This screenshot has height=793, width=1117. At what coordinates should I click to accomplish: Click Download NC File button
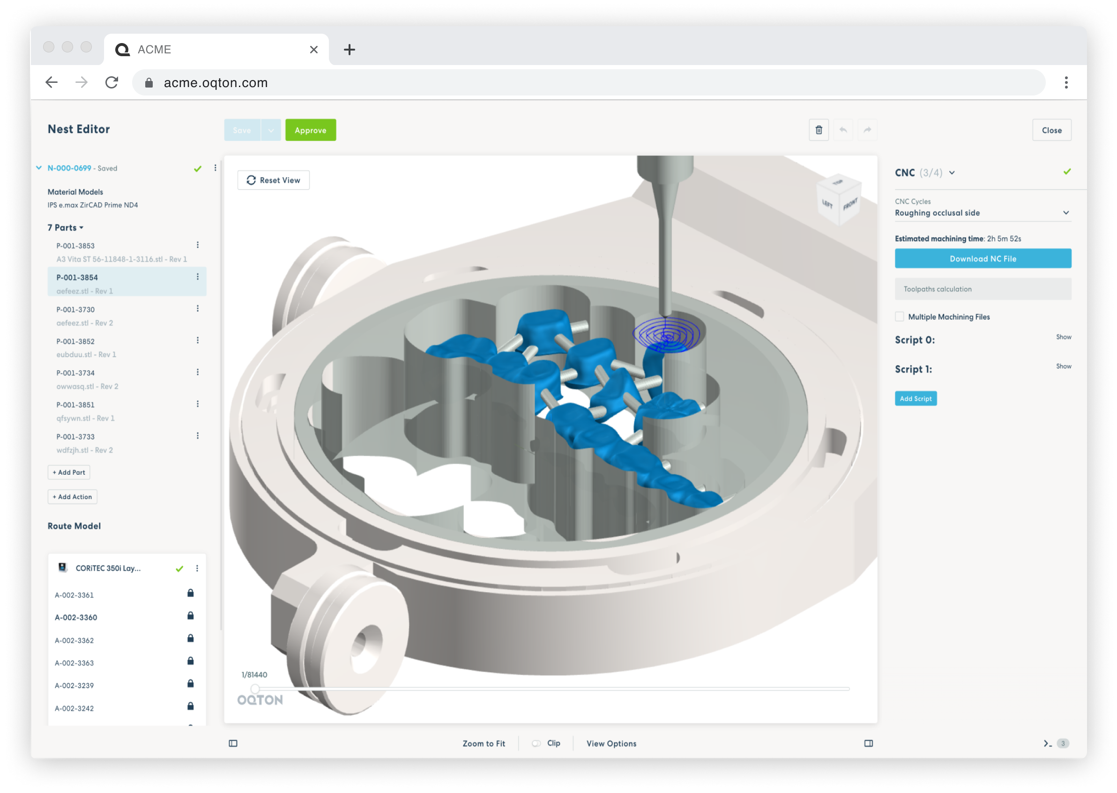click(983, 259)
